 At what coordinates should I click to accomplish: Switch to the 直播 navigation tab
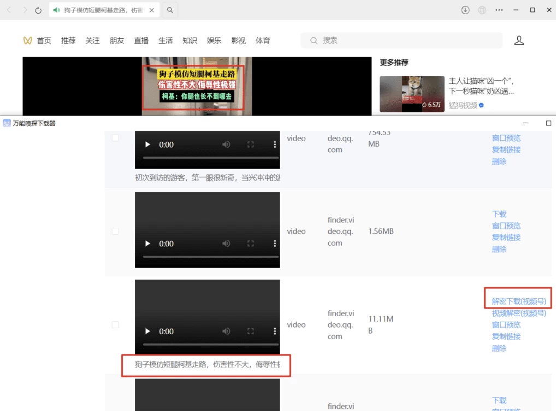point(141,40)
